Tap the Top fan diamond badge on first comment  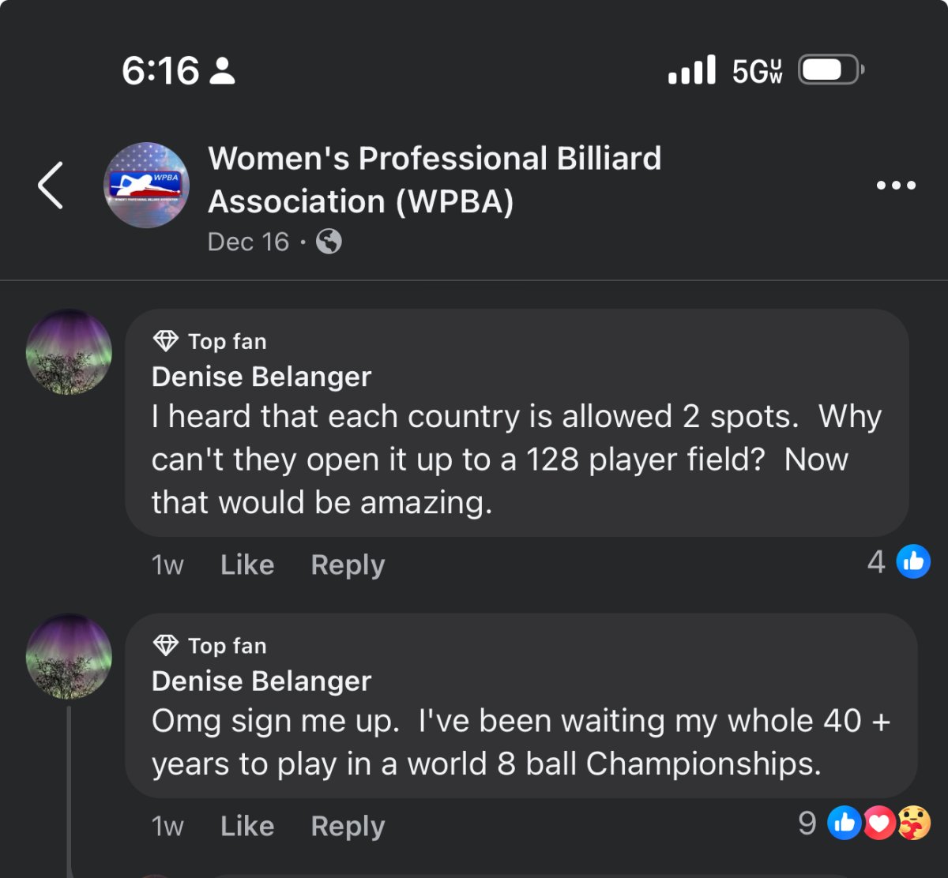point(165,341)
